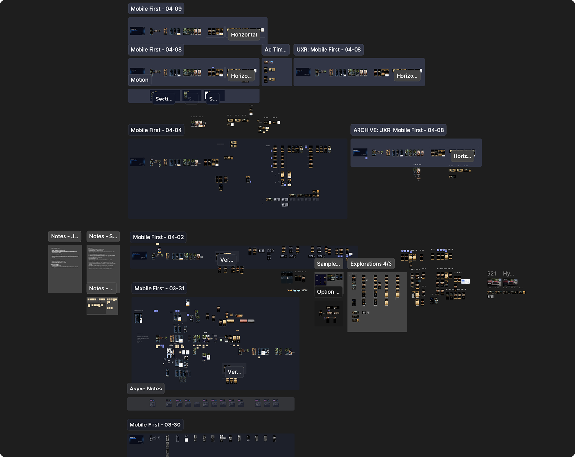Select the "Mobile First - 04-04" section label

pyautogui.click(x=156, y=130)
